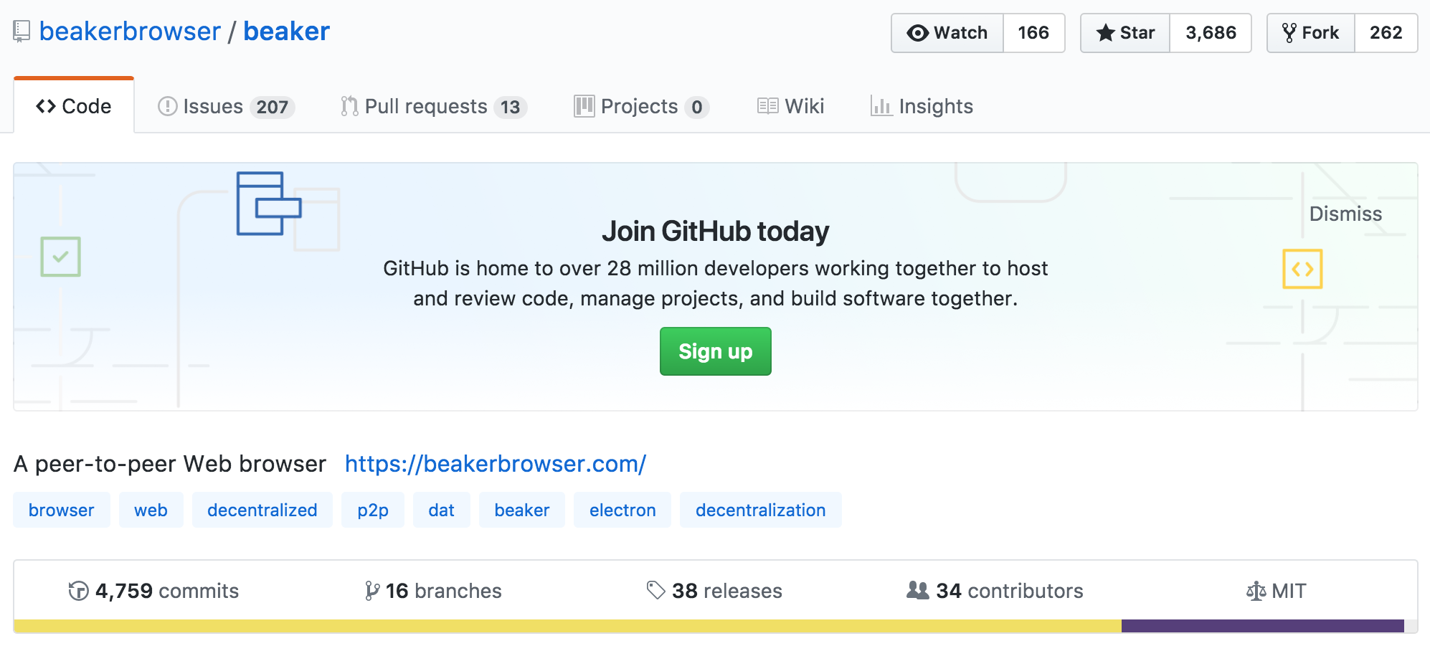Click the green Sign up button

coord(716,351)
